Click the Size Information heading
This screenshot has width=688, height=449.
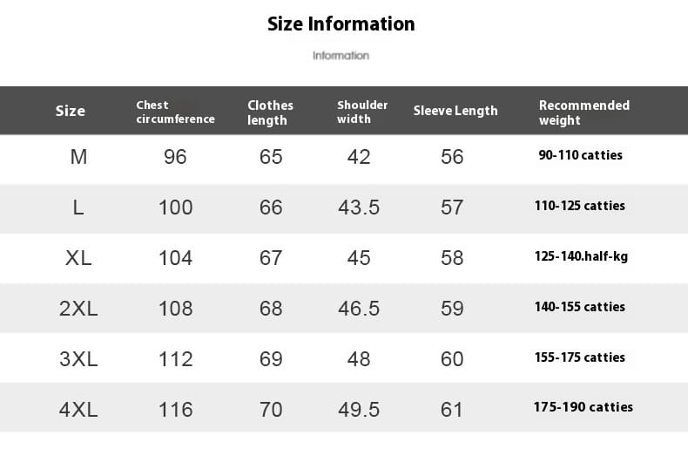(341, 24)
